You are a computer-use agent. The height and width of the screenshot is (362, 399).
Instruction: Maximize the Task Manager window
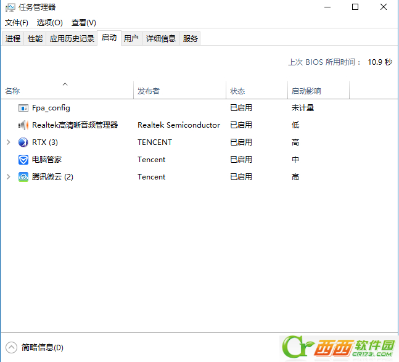coord(355,7)
